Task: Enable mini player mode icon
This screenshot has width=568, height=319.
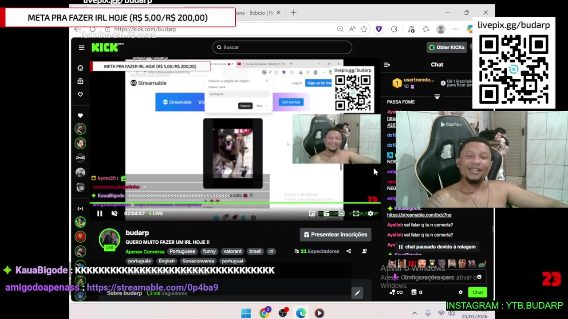Action: tap(312, 214)
